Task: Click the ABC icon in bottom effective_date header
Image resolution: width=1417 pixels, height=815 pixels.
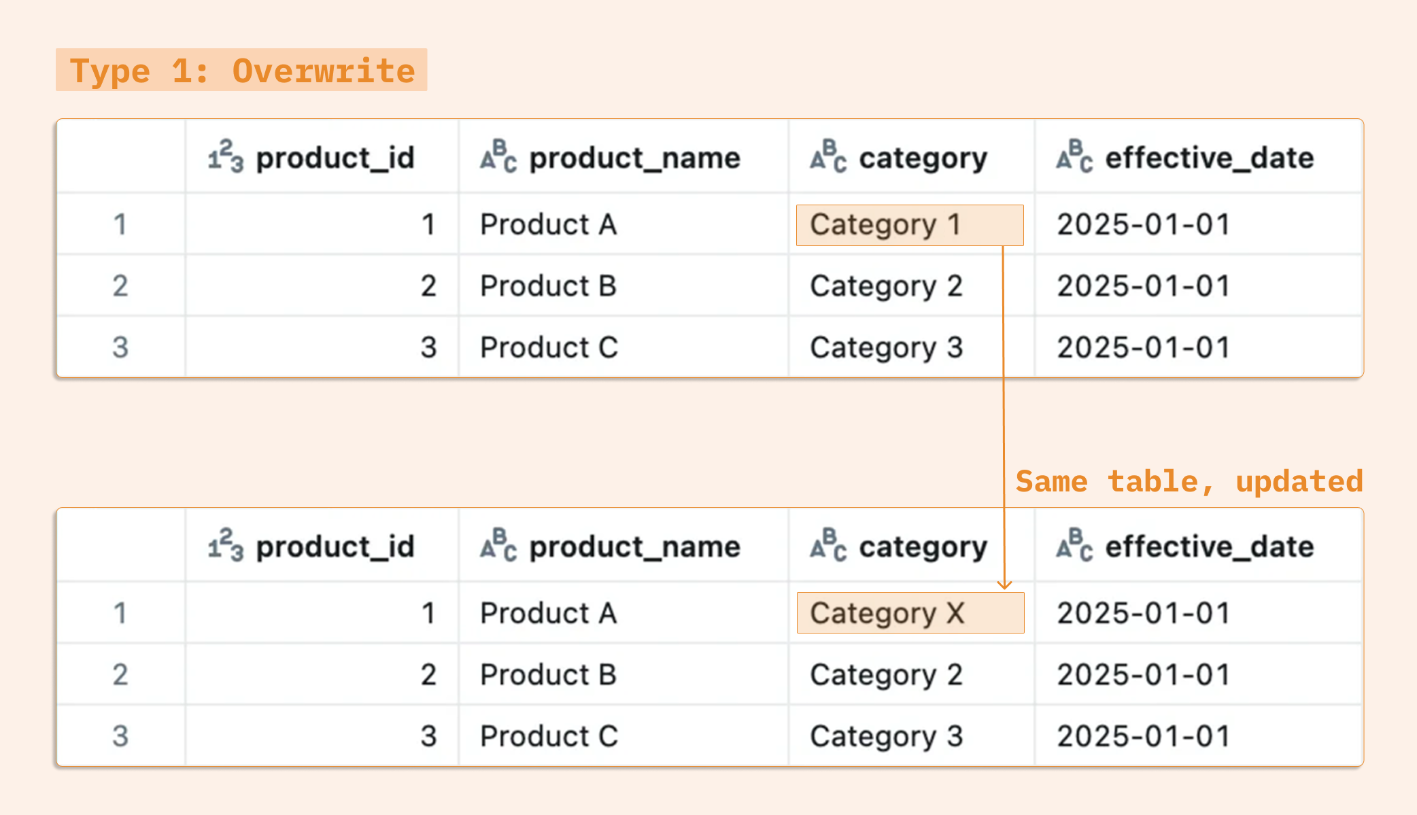Action: [x=1074, y=546]
